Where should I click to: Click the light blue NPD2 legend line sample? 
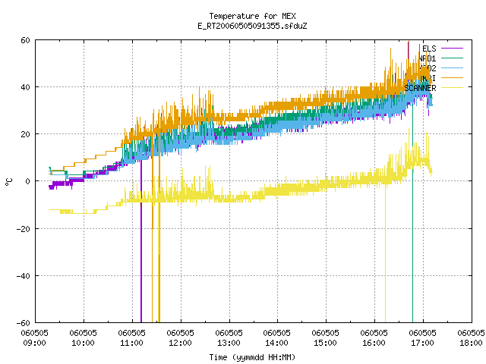[452, 67]
